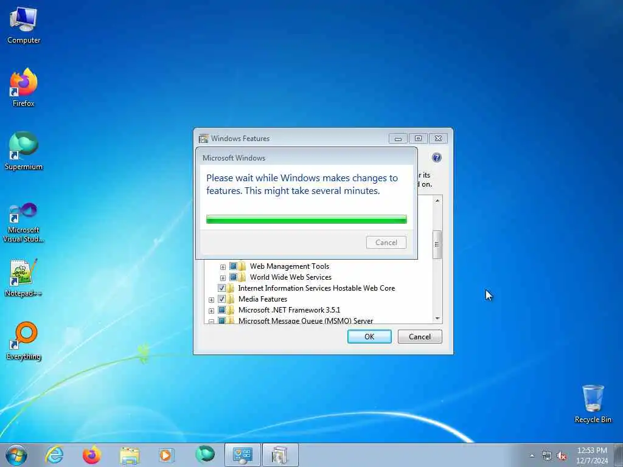623x467 pixels.
Task: Toggle the Web Management Tools checkbox
Action: tap(233, 266)
